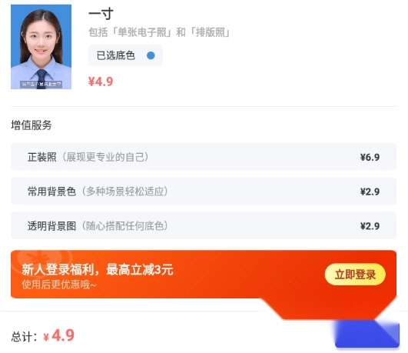Viewport: 408px width, 353px height.
Task: Click the 立即登录 login button
Action: click(355, 275)
